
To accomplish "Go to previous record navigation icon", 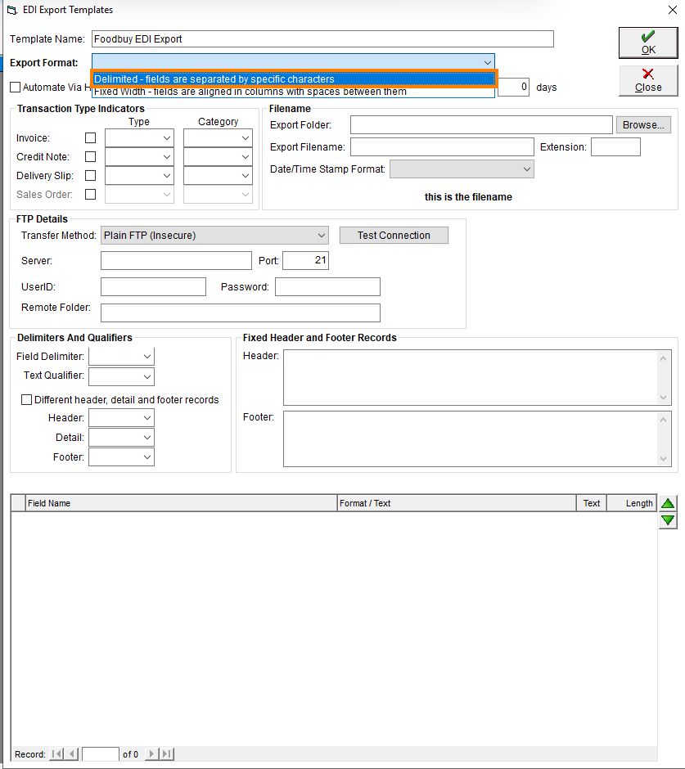I will [x=72, y=753].
